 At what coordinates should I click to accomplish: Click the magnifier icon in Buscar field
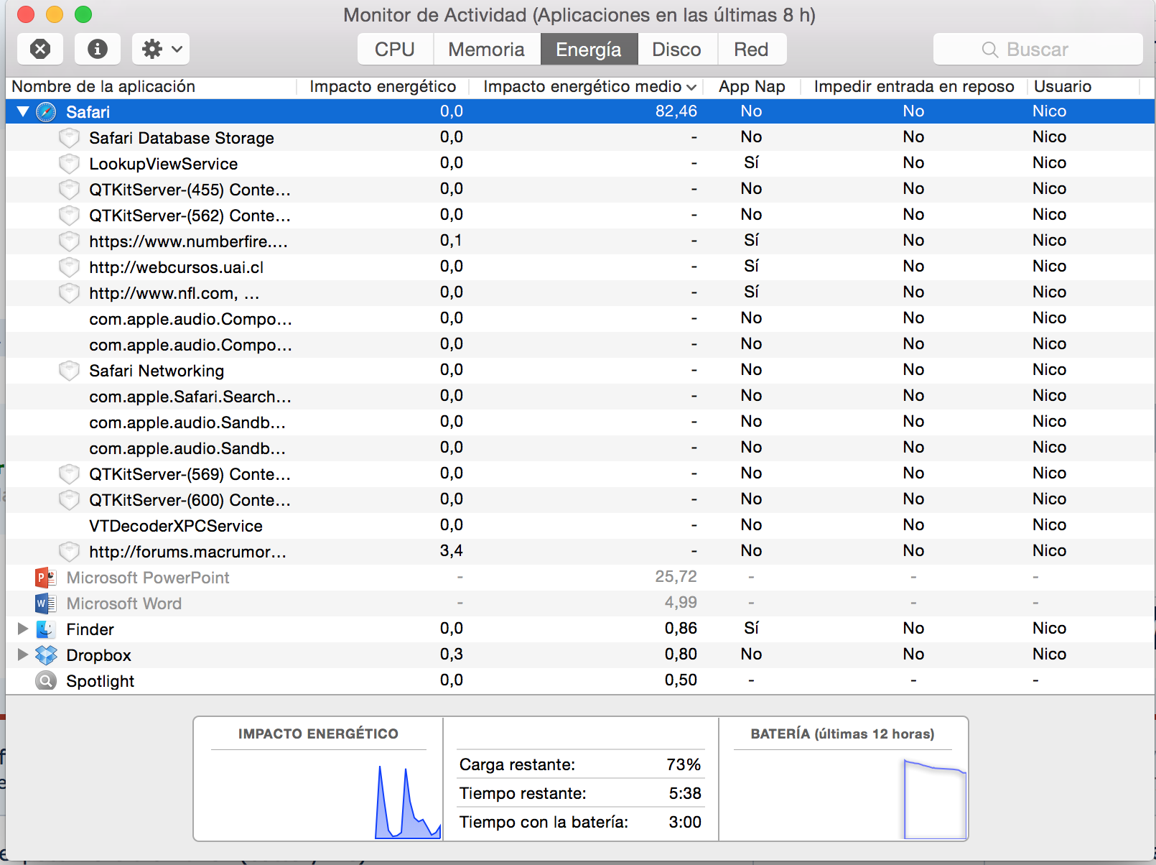tap(990, 50)
